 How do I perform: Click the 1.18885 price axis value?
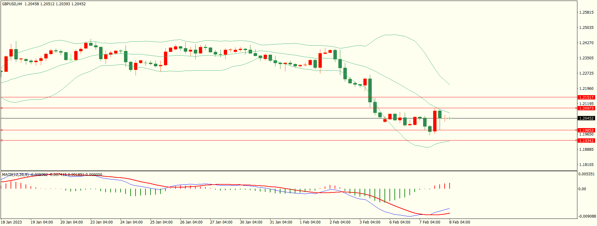[586, 150]
